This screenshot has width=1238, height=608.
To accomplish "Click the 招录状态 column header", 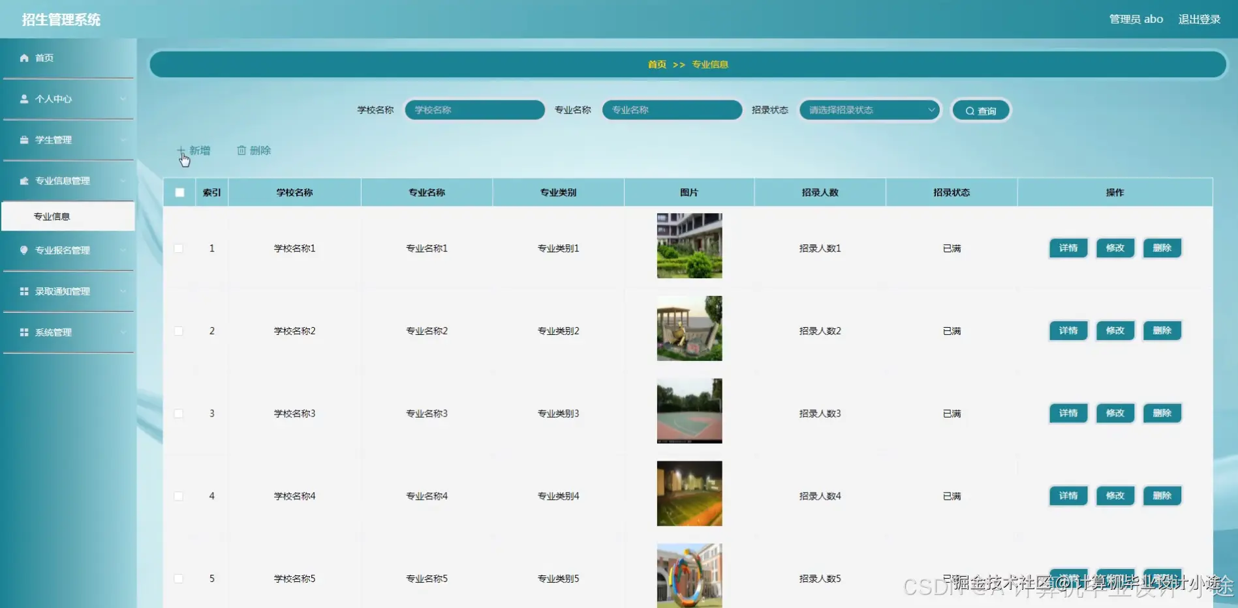I will pos(952,192).
